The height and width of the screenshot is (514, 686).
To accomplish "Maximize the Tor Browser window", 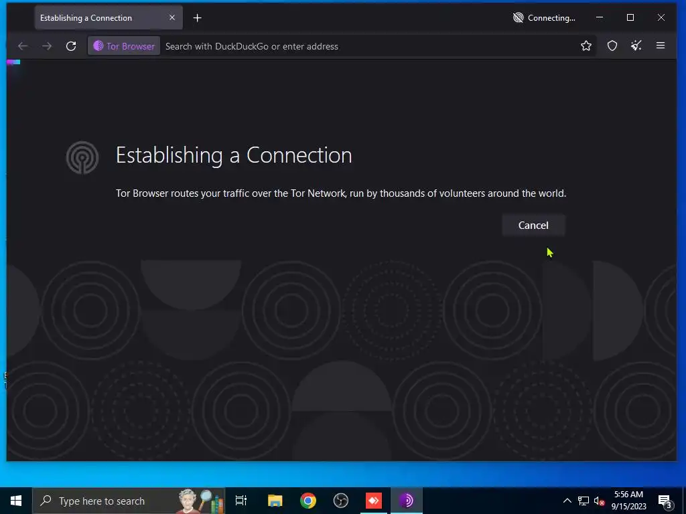I will 630,17.
